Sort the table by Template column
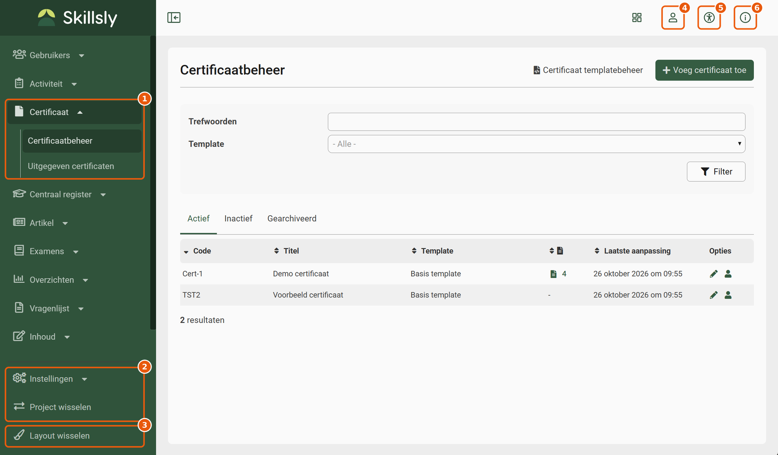This screenshot has width=778, height=455. click(x=432, y=251)
